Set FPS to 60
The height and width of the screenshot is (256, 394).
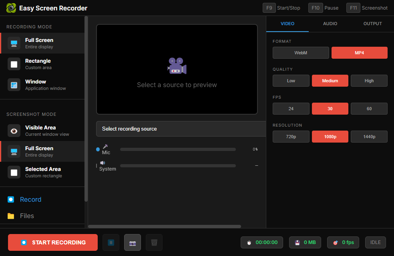[x=369, y=109]
